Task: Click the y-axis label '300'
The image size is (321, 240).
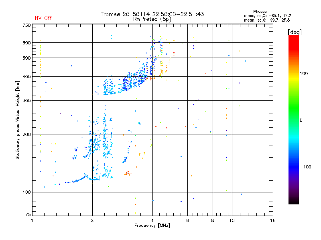Action: coord(26,101)
